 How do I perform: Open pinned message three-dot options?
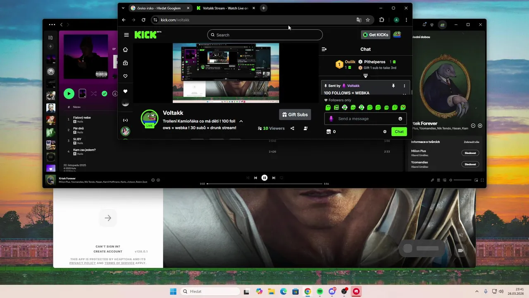pos(404,86)
